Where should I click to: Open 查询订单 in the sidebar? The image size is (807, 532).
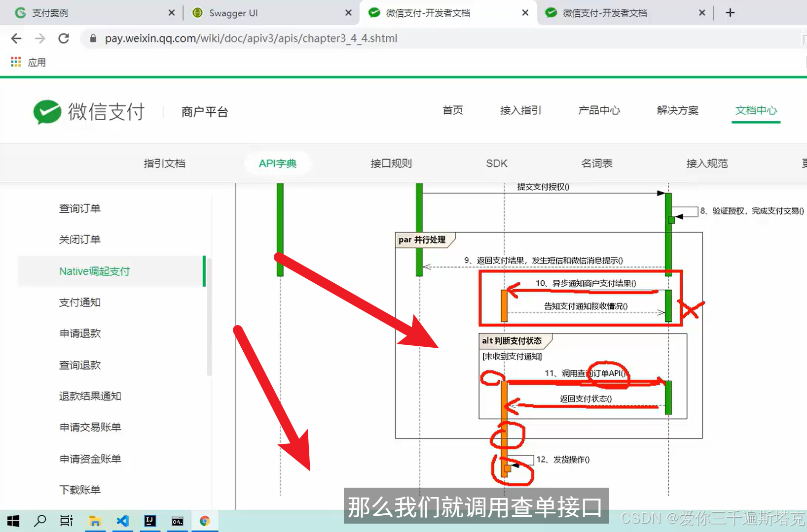point(80,208)
